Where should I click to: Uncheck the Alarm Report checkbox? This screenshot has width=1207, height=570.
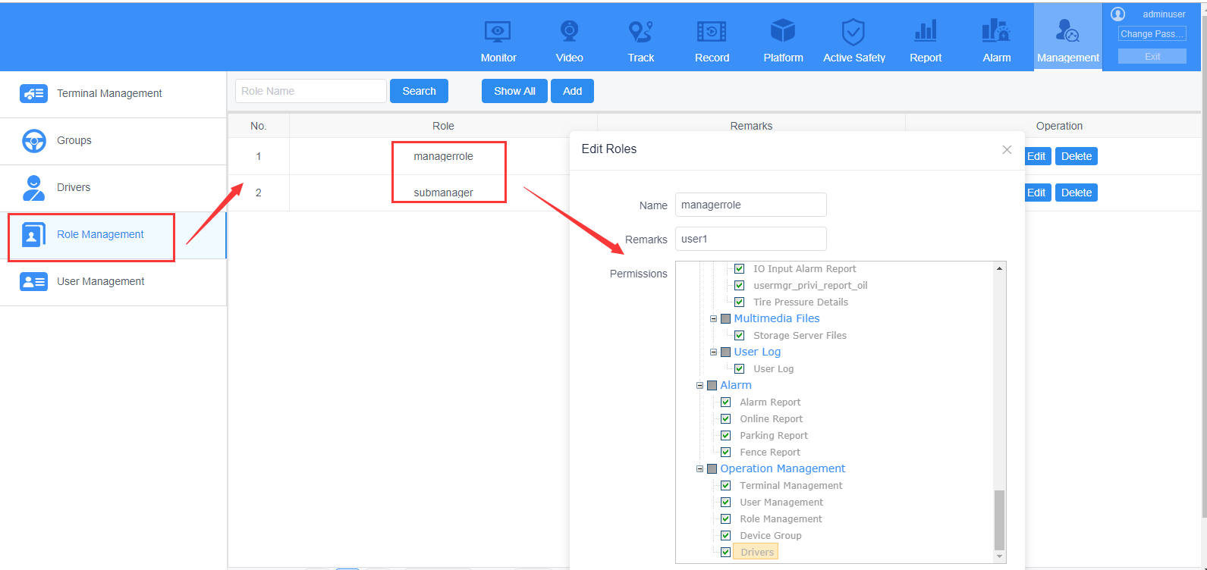(x=725, y=402)
